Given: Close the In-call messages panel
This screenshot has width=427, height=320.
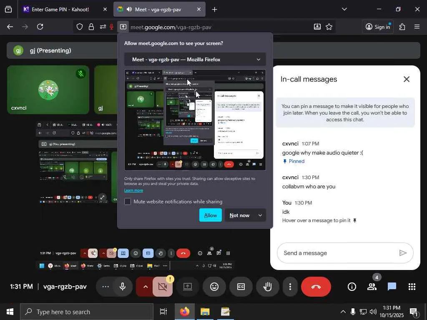Looking at the screenshot, I should coord(406,79).
